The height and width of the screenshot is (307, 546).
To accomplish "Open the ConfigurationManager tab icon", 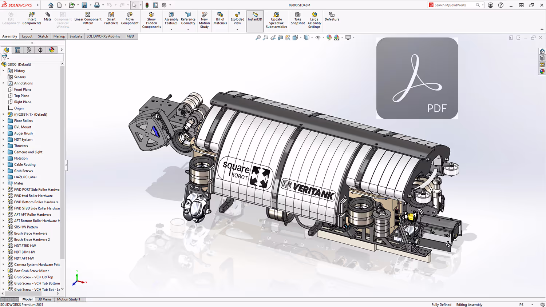I will pyautogui.click(x=29, y=50).
